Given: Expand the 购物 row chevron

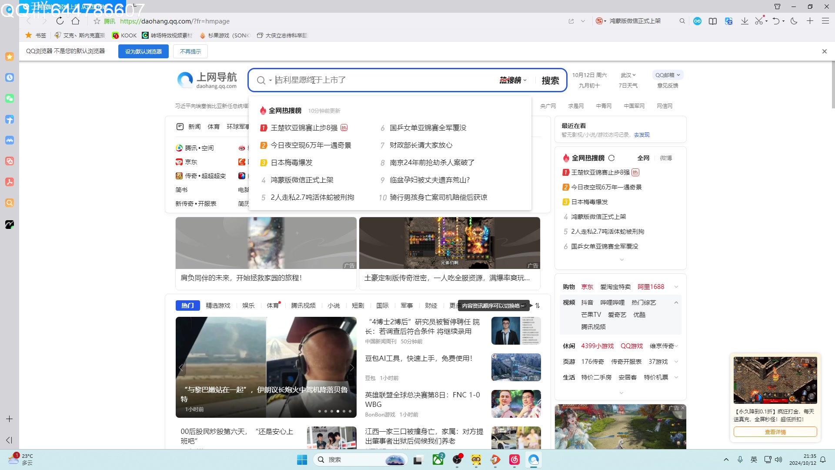Looking at the screenshot, I should coord(676,287).
